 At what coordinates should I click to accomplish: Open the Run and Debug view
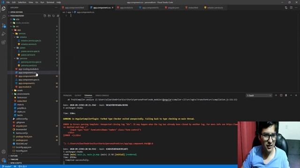4,34
